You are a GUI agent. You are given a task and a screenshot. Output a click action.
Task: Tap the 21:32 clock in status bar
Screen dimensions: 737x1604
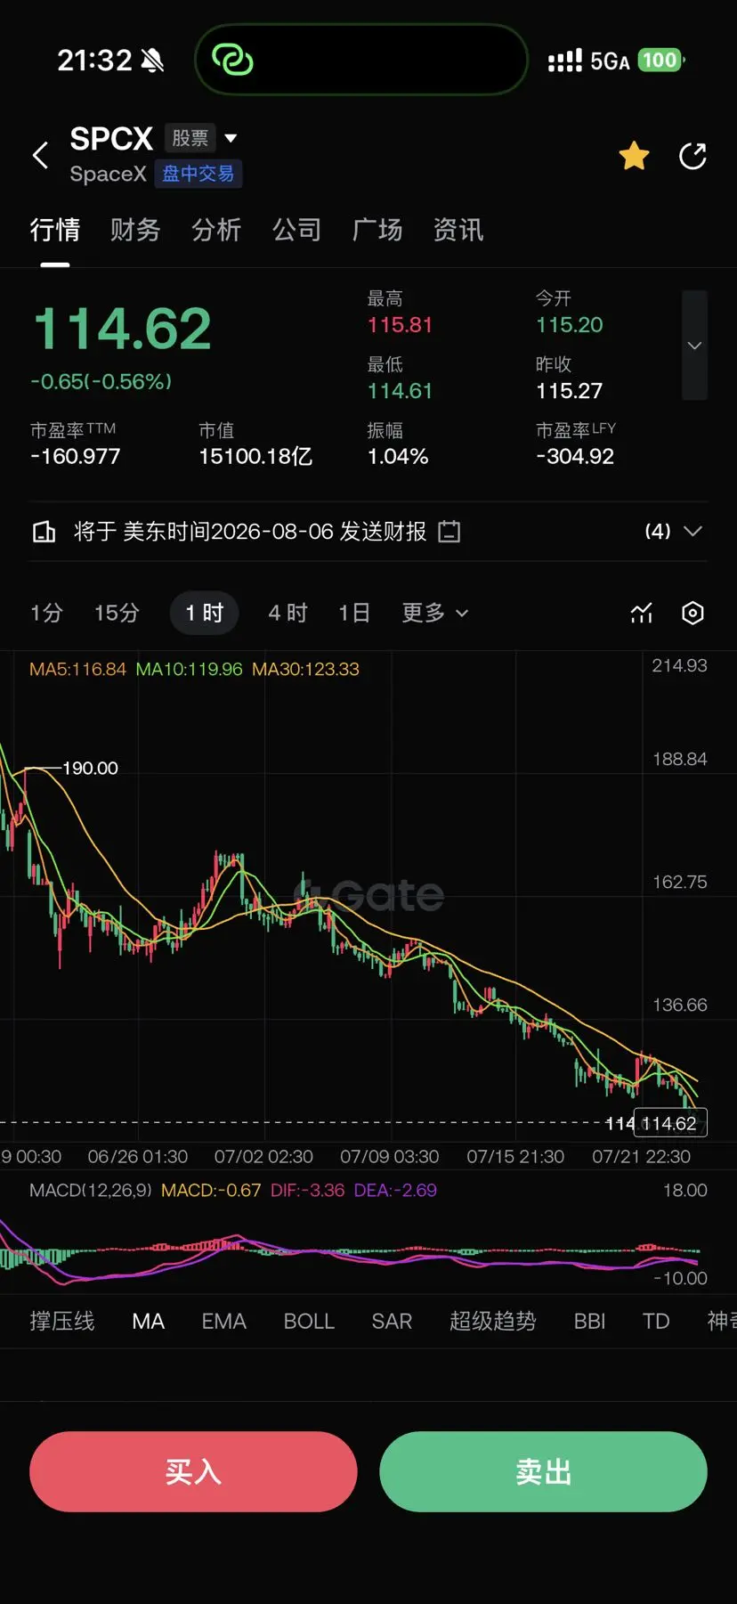coord(94,60)
